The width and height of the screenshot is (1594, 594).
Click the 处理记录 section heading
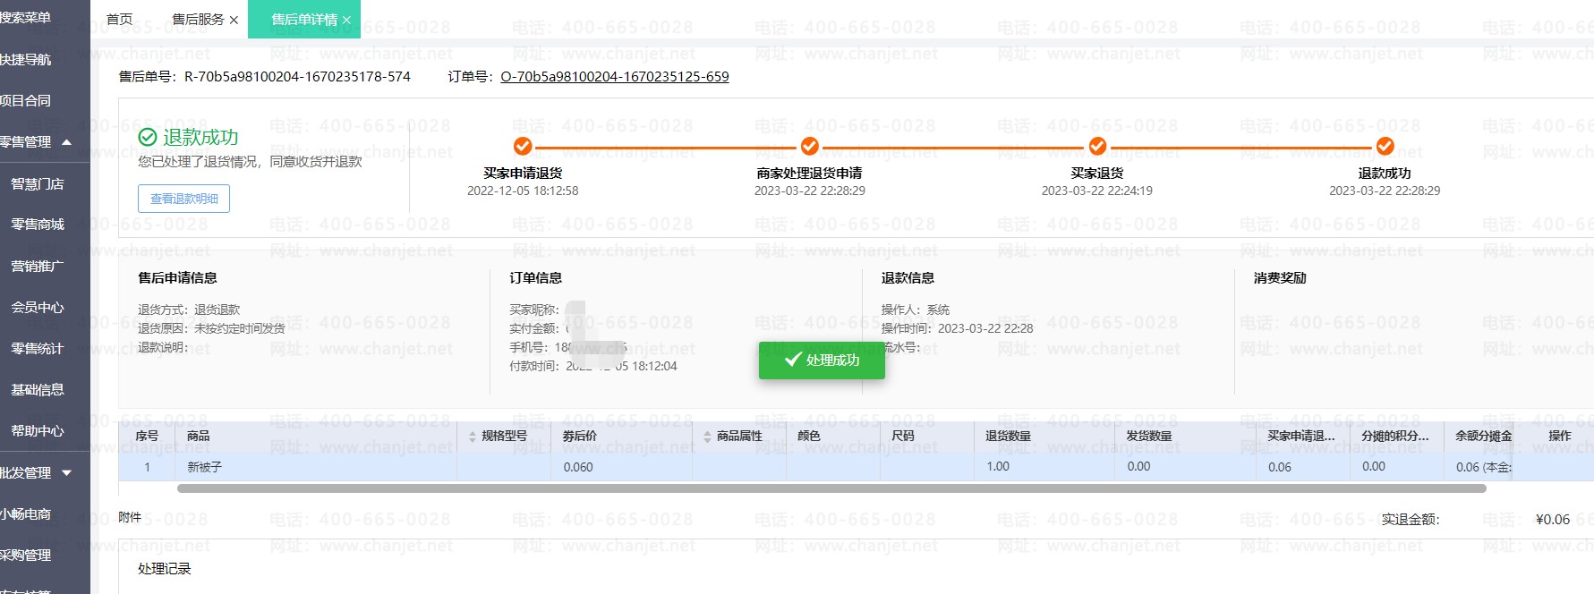pyautogui.click(x=165, y=569)
